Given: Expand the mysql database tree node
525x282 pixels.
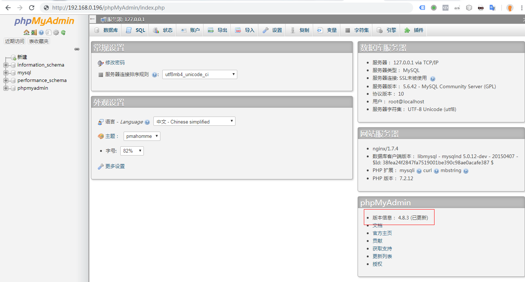Looking at the screenshot, I should 6,73.
